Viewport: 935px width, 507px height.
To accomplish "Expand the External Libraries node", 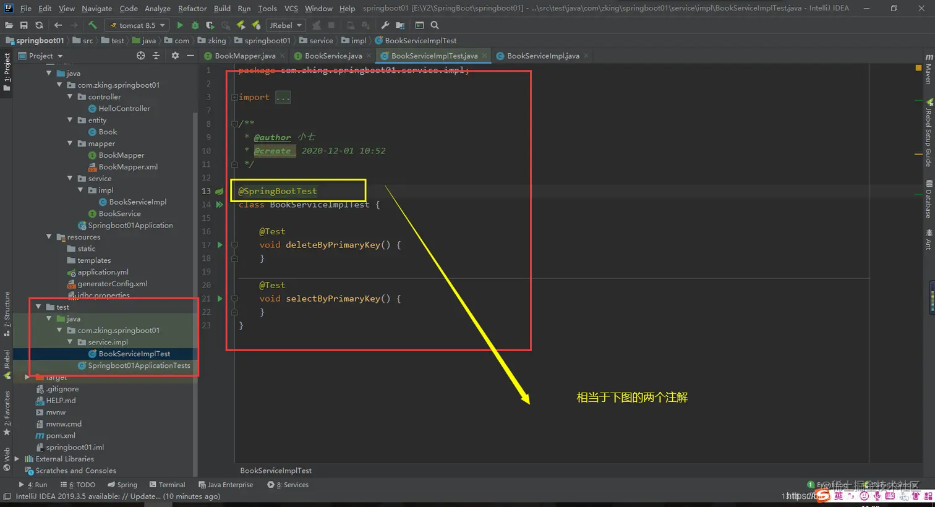I will [17, 459].
